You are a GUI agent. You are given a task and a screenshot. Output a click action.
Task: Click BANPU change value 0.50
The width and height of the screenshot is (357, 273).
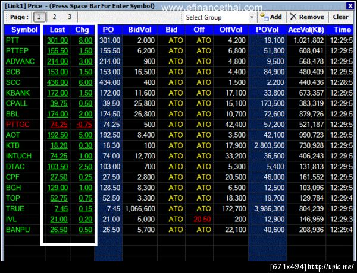point(85,230)
